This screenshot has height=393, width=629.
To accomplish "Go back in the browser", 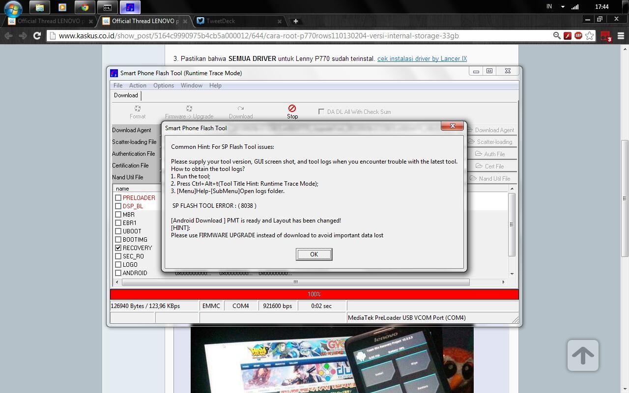I will coord(8,35).
